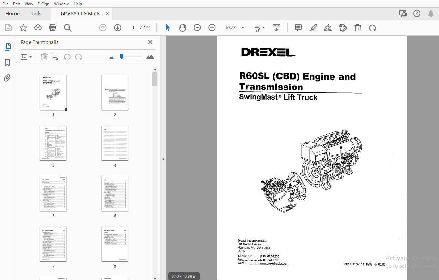The image size is (439, 280).
Task: Select the page 6 thumbnail
Action: tap(115, 194)
